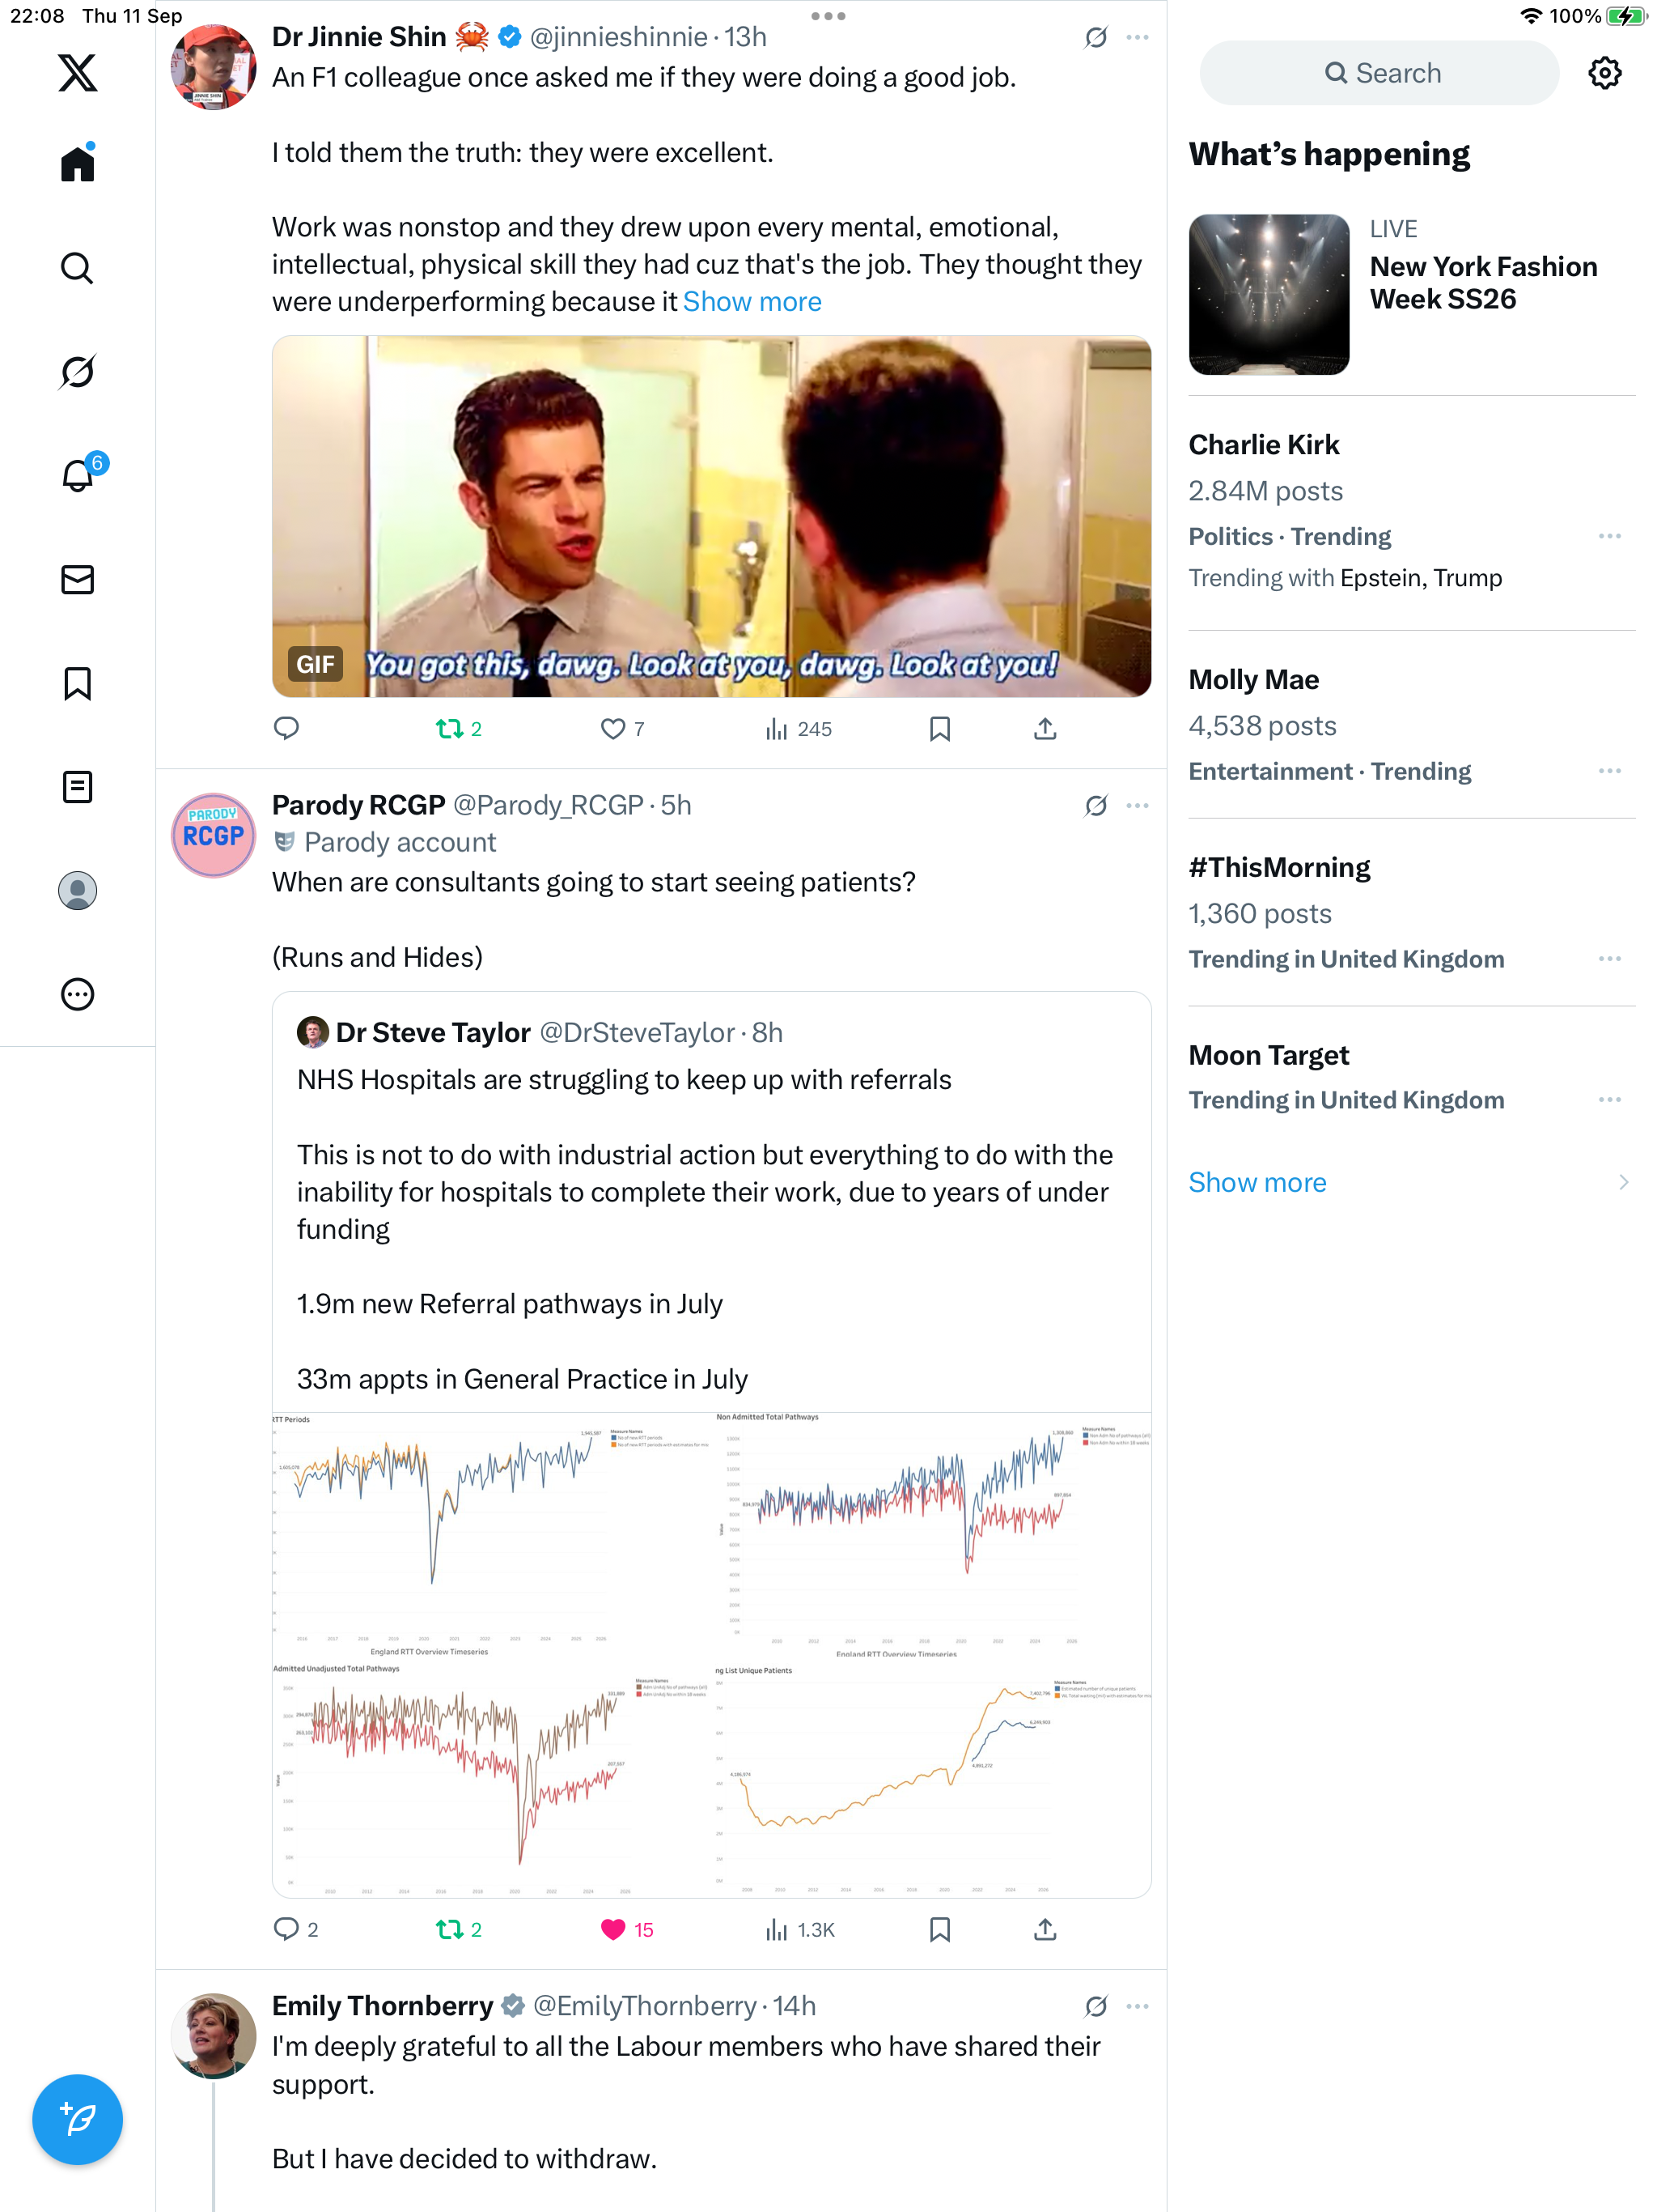This screenshot has height=2212, width=1657.
Task: Open the Grok icon in the sidebar
Action: pos(77,372)
